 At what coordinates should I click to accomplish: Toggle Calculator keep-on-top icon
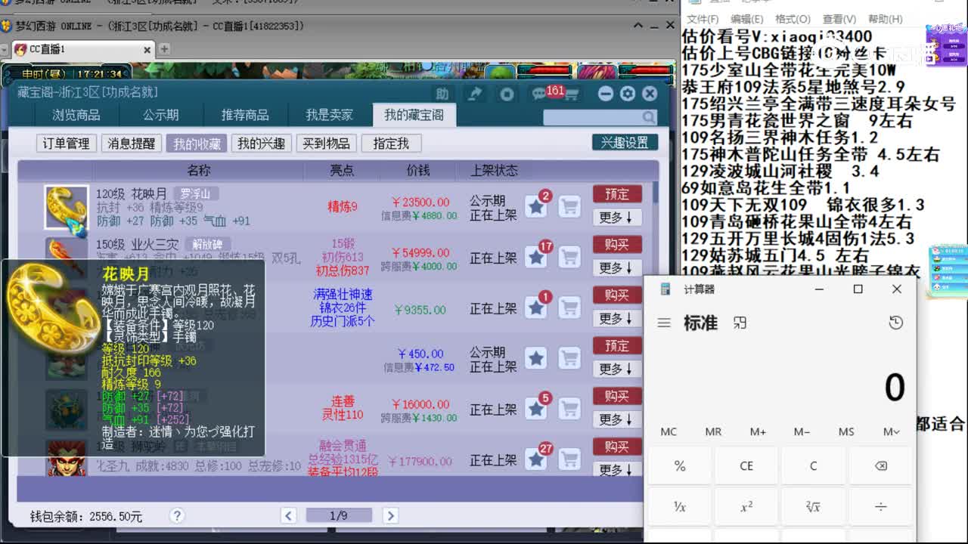[x=740, y=323]
